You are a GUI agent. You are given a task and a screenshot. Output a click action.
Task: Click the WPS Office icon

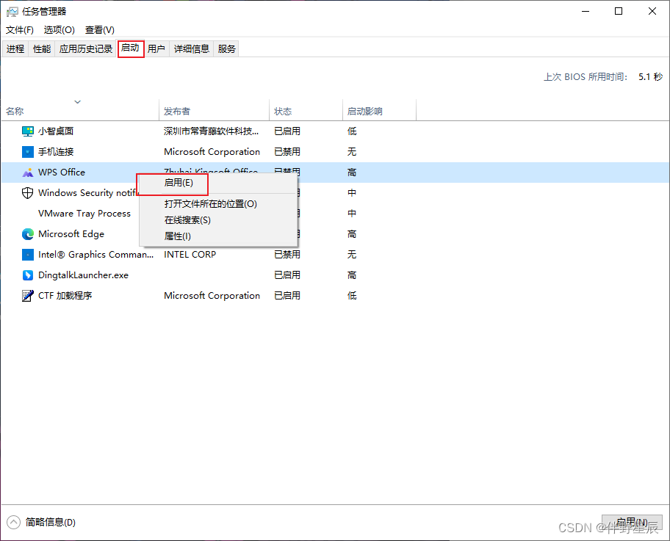pyautogui.click(x=28, y=173)
